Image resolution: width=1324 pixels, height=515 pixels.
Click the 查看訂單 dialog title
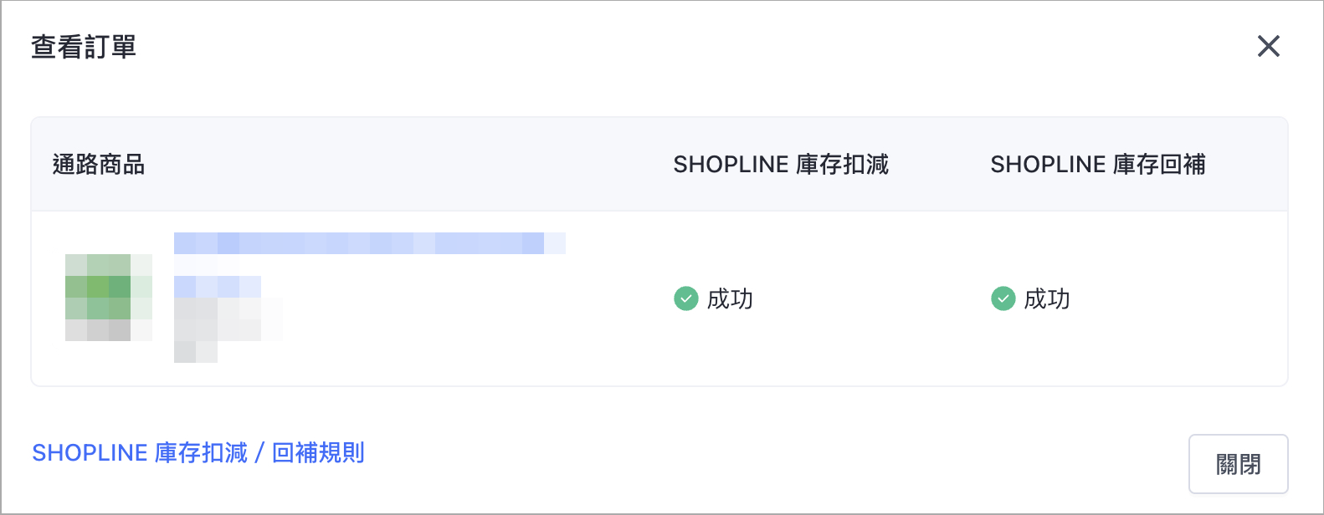pos(84,47)
